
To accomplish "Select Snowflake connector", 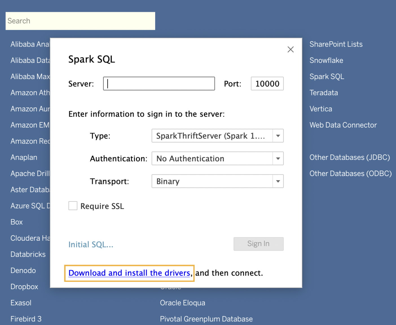I will pos(326,60).
